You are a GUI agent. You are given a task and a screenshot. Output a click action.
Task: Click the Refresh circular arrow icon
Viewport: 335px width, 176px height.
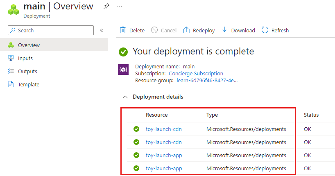(x=265, y=30)
